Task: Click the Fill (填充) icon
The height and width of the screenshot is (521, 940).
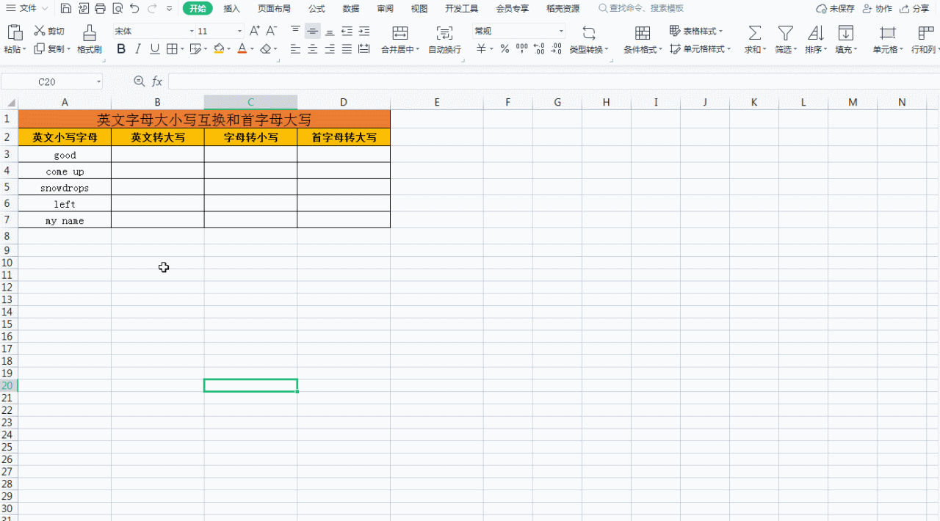Action: pyautogui.click(x=846, y=33)
